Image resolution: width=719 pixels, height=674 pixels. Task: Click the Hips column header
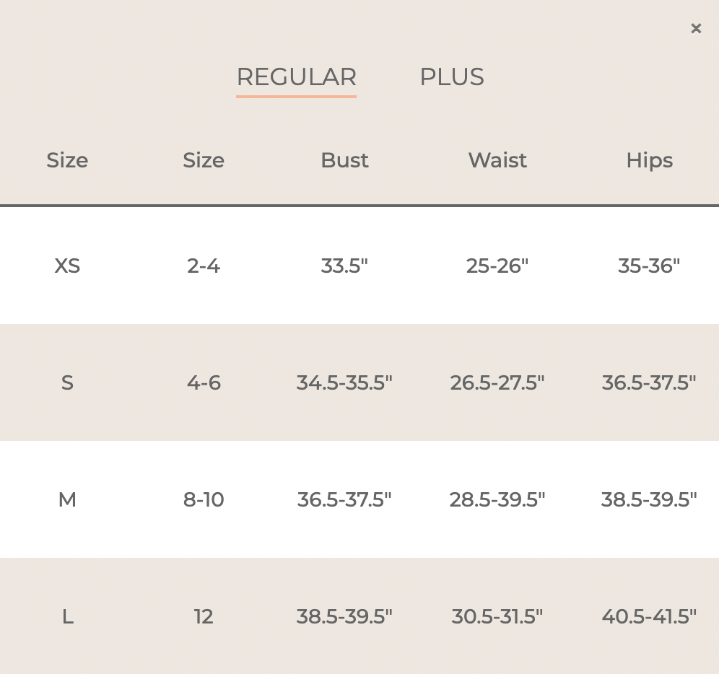[x=649, y=160]
